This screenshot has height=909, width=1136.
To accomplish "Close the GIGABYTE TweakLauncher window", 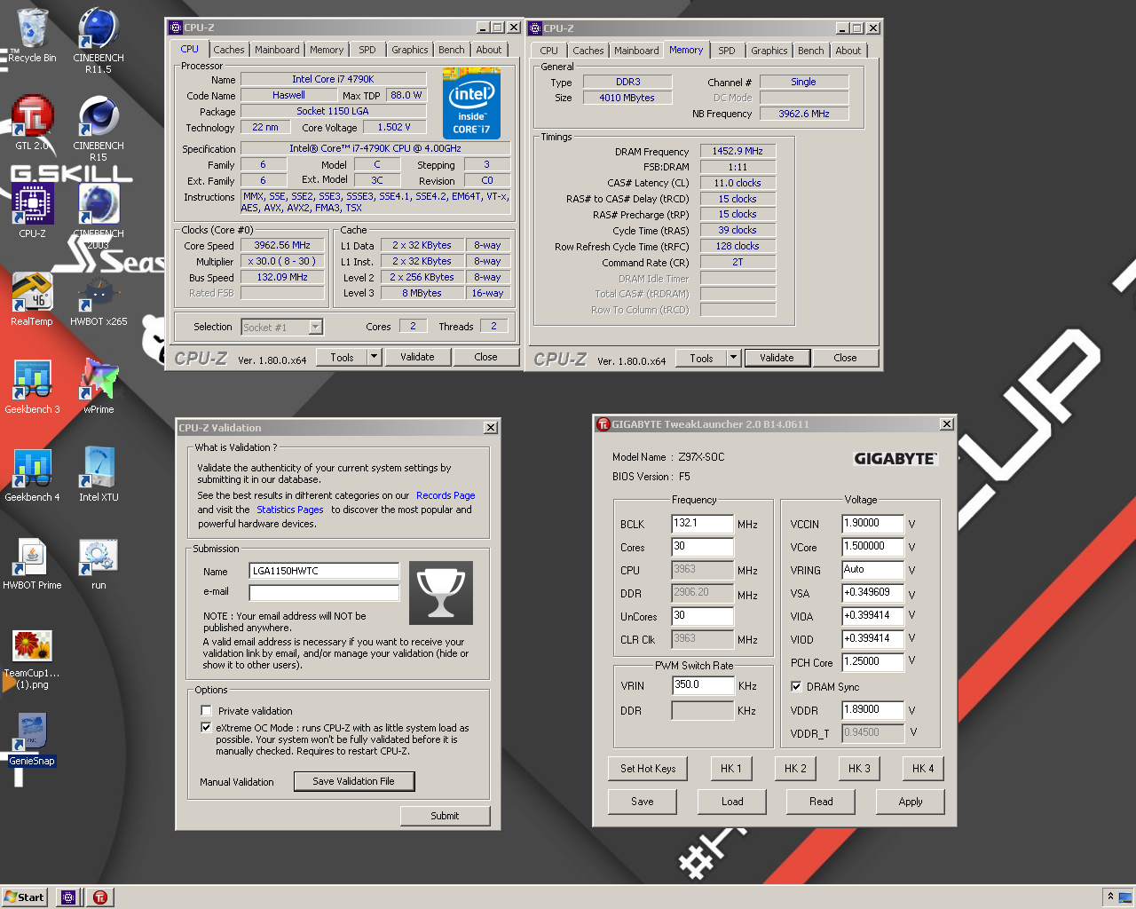I will pos(947,424).
